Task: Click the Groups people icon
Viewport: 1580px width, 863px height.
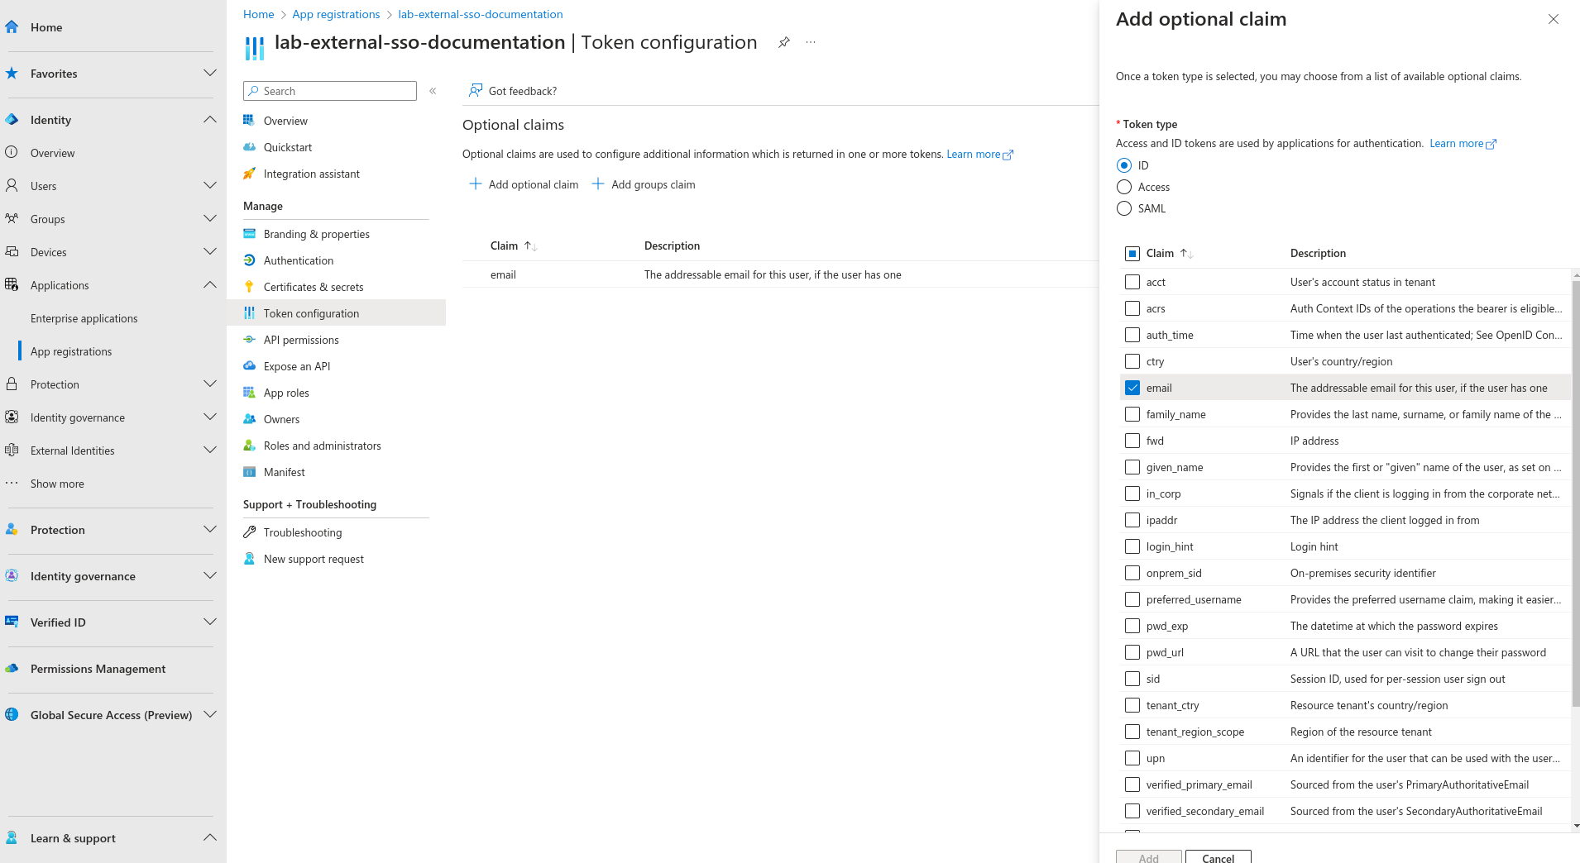Action: (x=12, y=219)
